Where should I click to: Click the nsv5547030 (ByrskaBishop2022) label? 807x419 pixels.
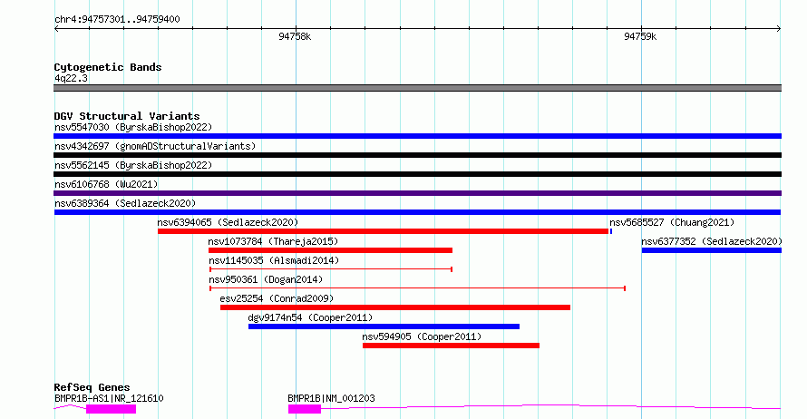(x=133, y=127)
